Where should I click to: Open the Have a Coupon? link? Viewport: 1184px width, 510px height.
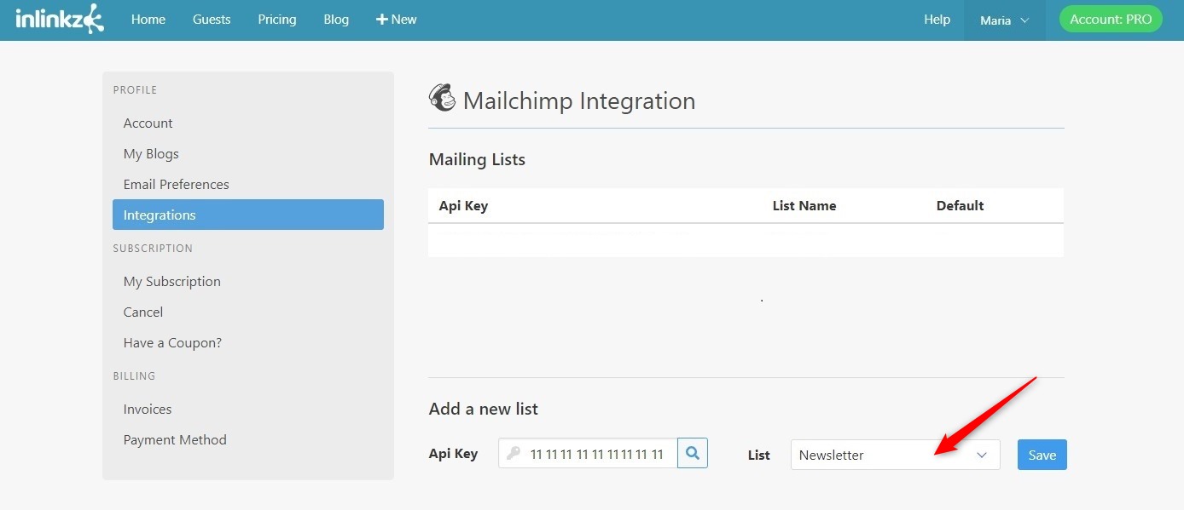pyautogui.click(x=172, y=343)
